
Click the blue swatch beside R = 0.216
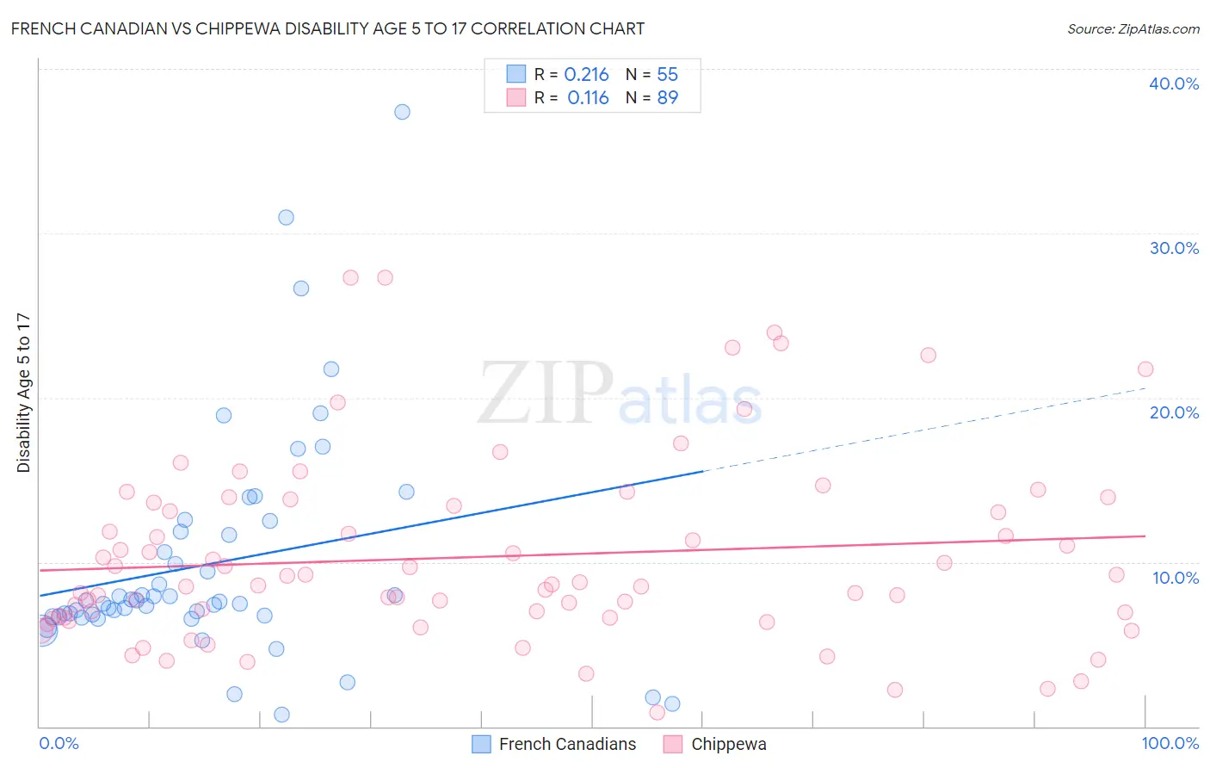pyautogui.click(x=515, y=74)
